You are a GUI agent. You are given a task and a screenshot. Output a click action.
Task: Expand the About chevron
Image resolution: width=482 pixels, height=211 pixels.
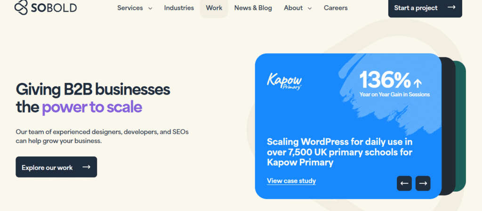(x=310, y=8)
